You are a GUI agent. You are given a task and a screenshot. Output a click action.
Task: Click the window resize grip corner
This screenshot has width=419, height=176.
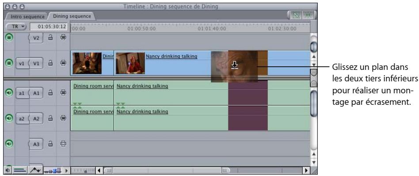click(x=314, y=170)
